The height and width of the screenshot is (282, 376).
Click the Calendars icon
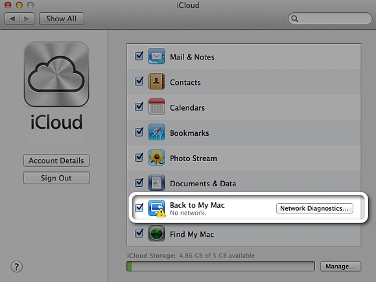156,107
